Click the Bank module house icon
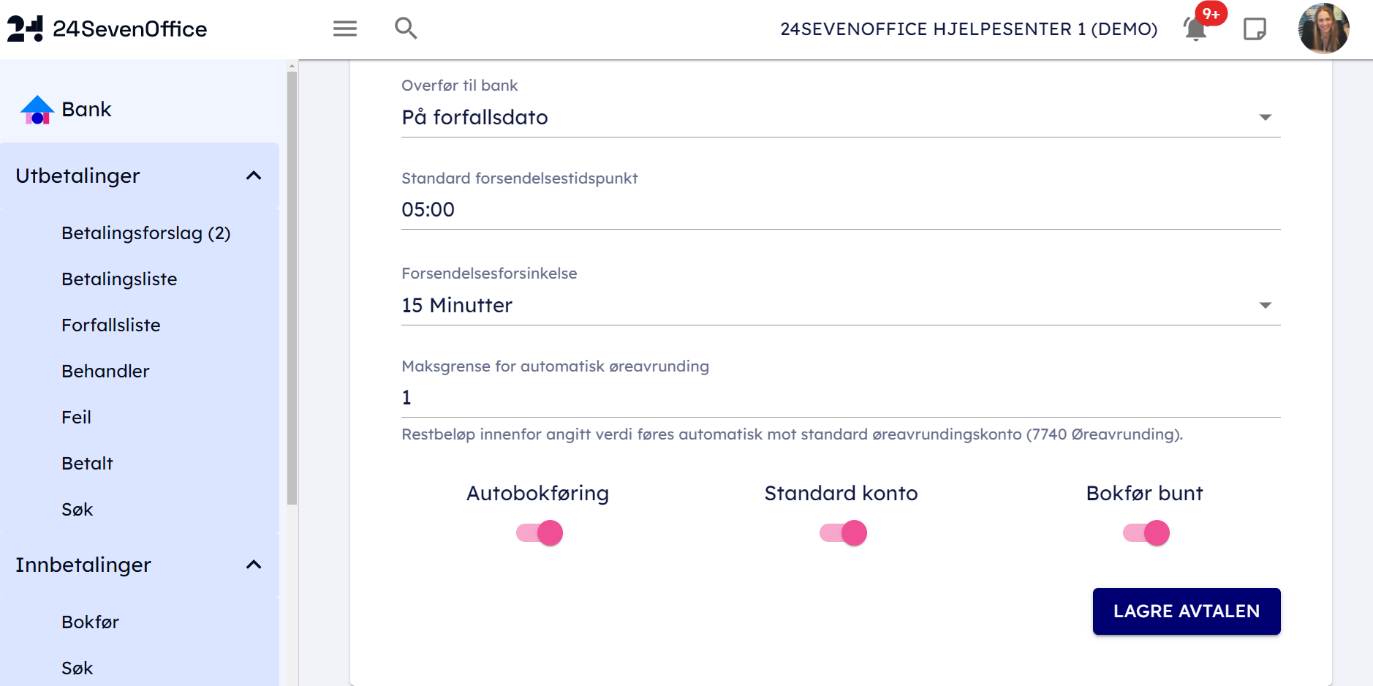The width and height of the screenshot is (1373, 686). click(37, 110)
